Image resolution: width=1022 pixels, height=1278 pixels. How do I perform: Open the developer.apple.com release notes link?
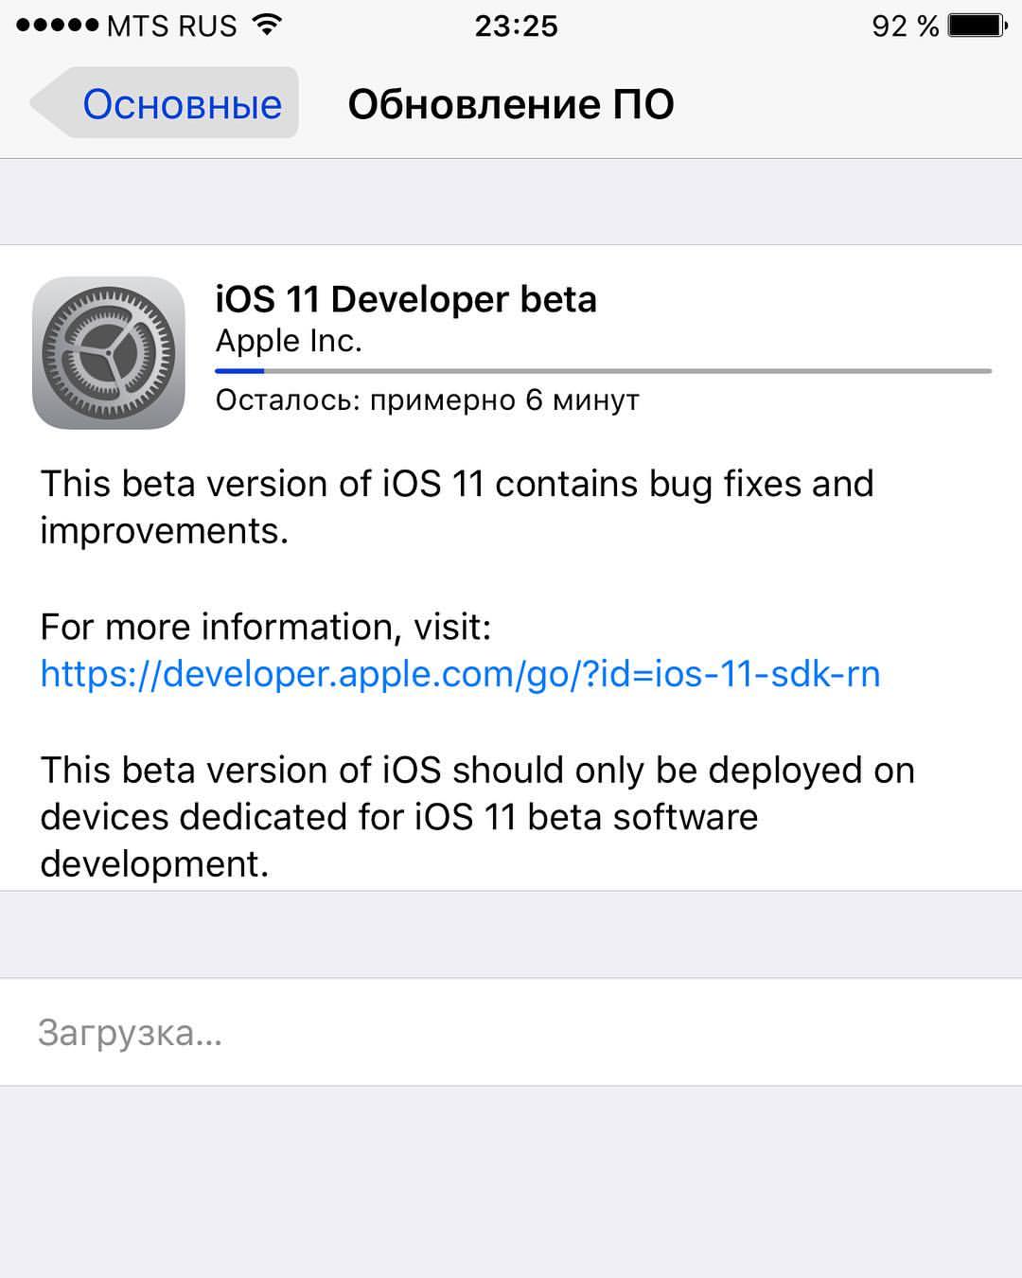point(460,674)
